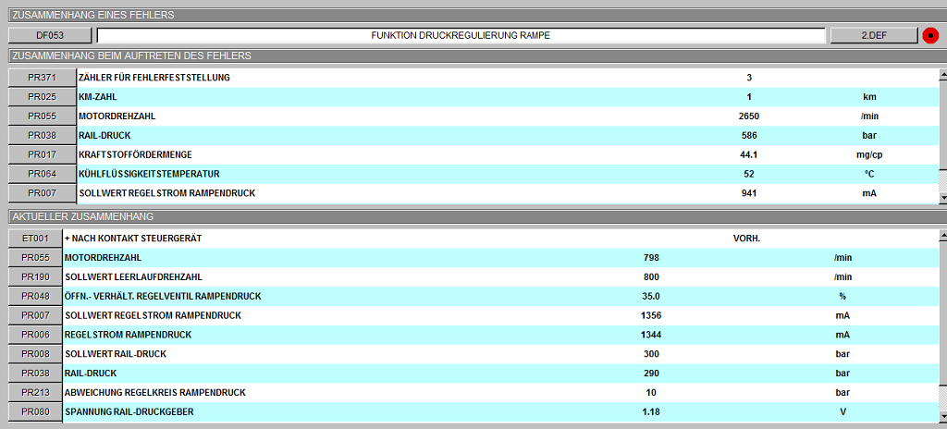The width and height of the screenshot is (947, 429).
Task: Select PR017 Kraftstofffördermenge button
Action: pyautogui.click(x=42, y=154)
